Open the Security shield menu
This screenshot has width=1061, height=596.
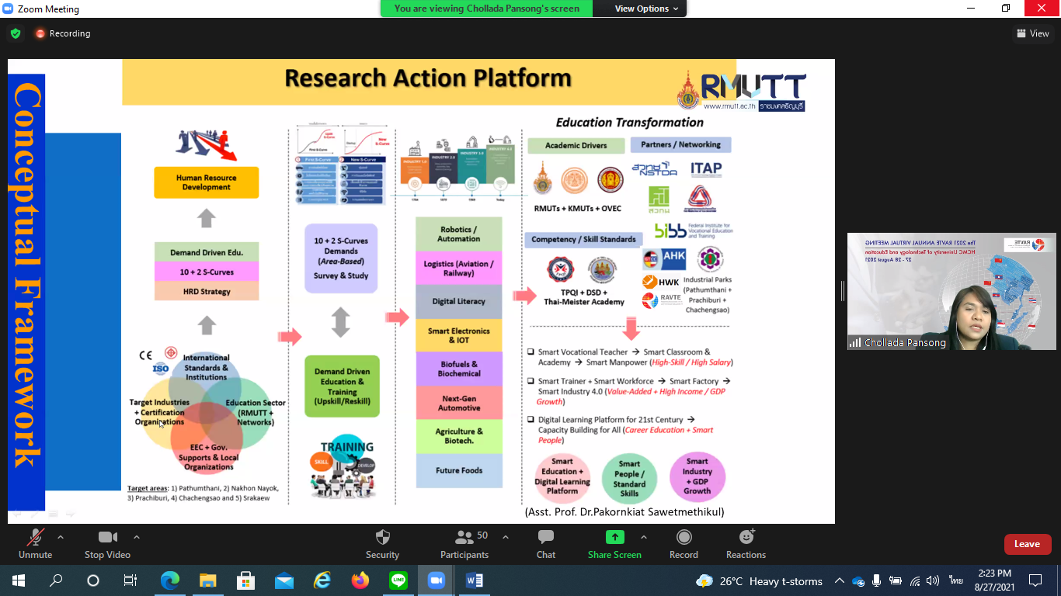tap(382, 544)
